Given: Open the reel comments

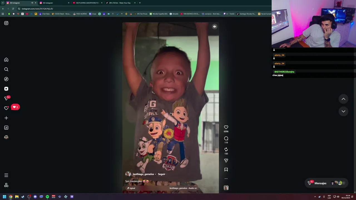Looking at the screenshot, I should tap(226, 138).
